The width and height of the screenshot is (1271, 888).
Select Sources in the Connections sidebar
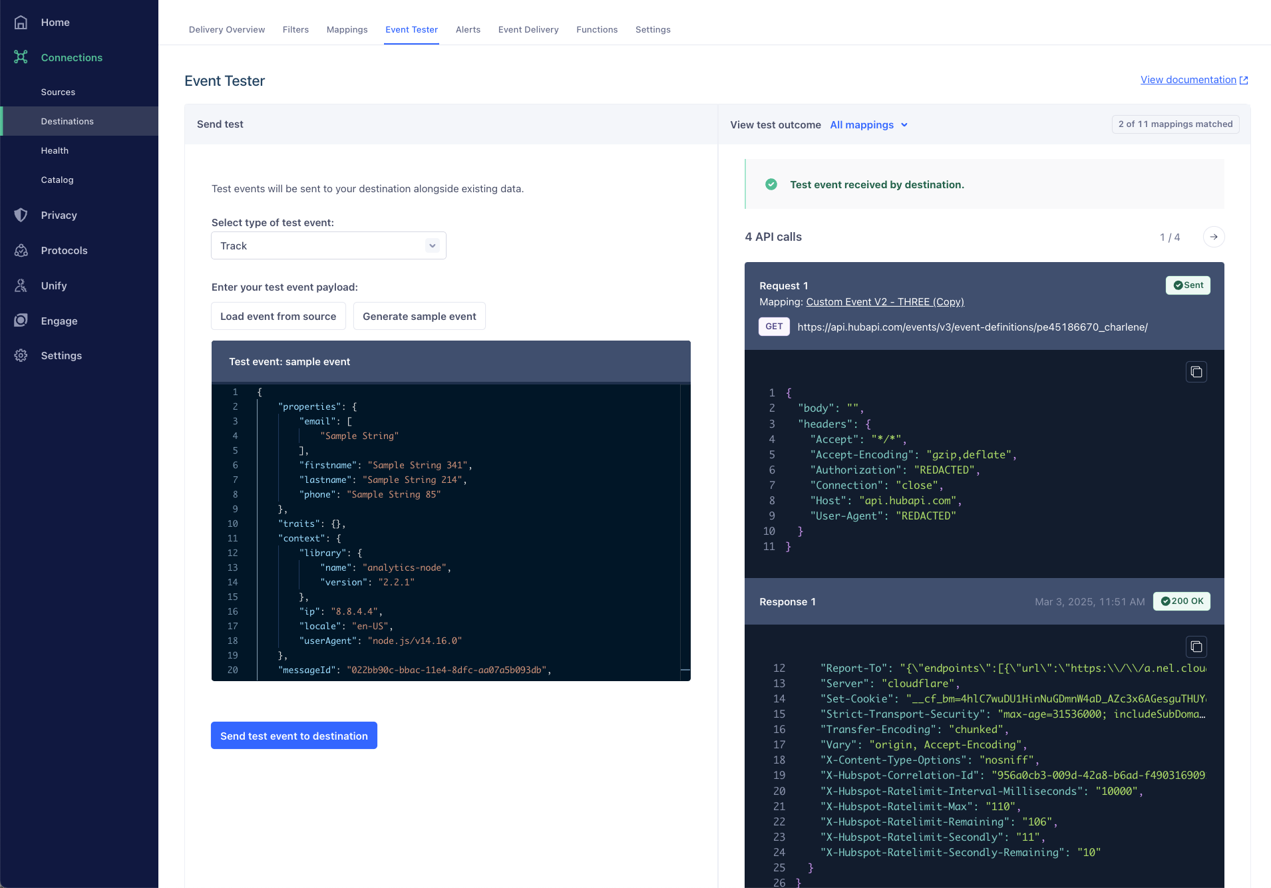[58, 92]
